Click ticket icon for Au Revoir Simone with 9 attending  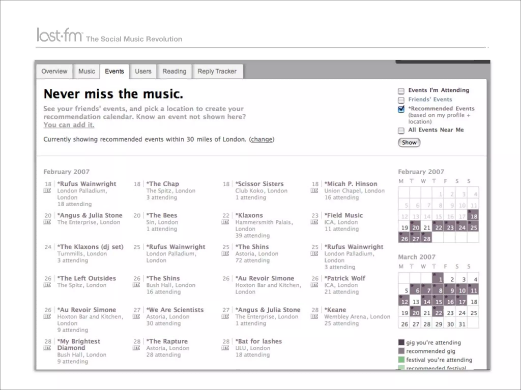(47, 317)
